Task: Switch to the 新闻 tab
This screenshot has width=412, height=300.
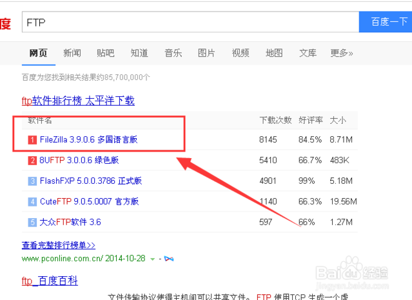Action: 72,53
